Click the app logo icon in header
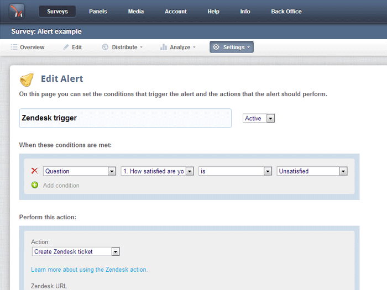The image size is (387, 290). (18, 12)
